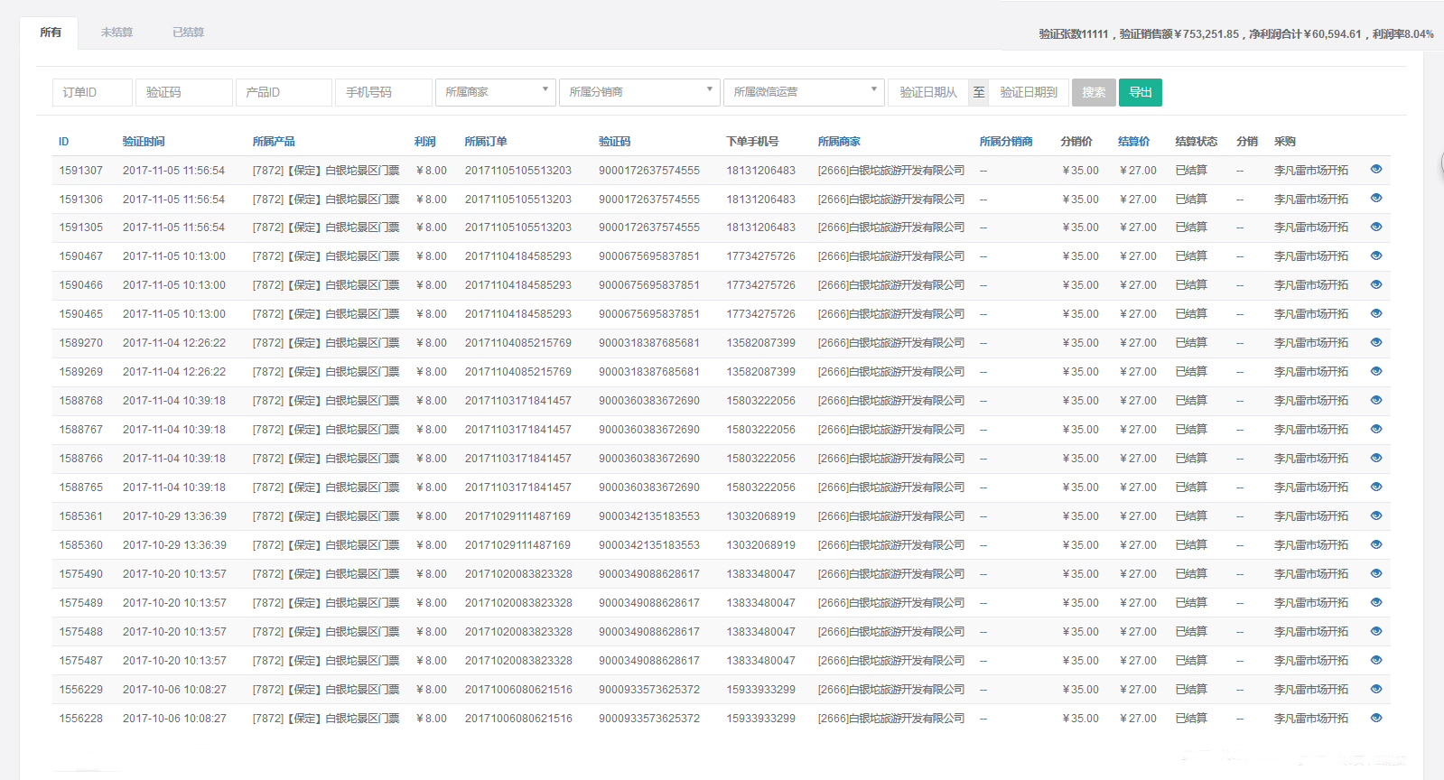View details eye icon for row 1591305
Viewport: 1444px width, 780px height.
(1376, 227)
